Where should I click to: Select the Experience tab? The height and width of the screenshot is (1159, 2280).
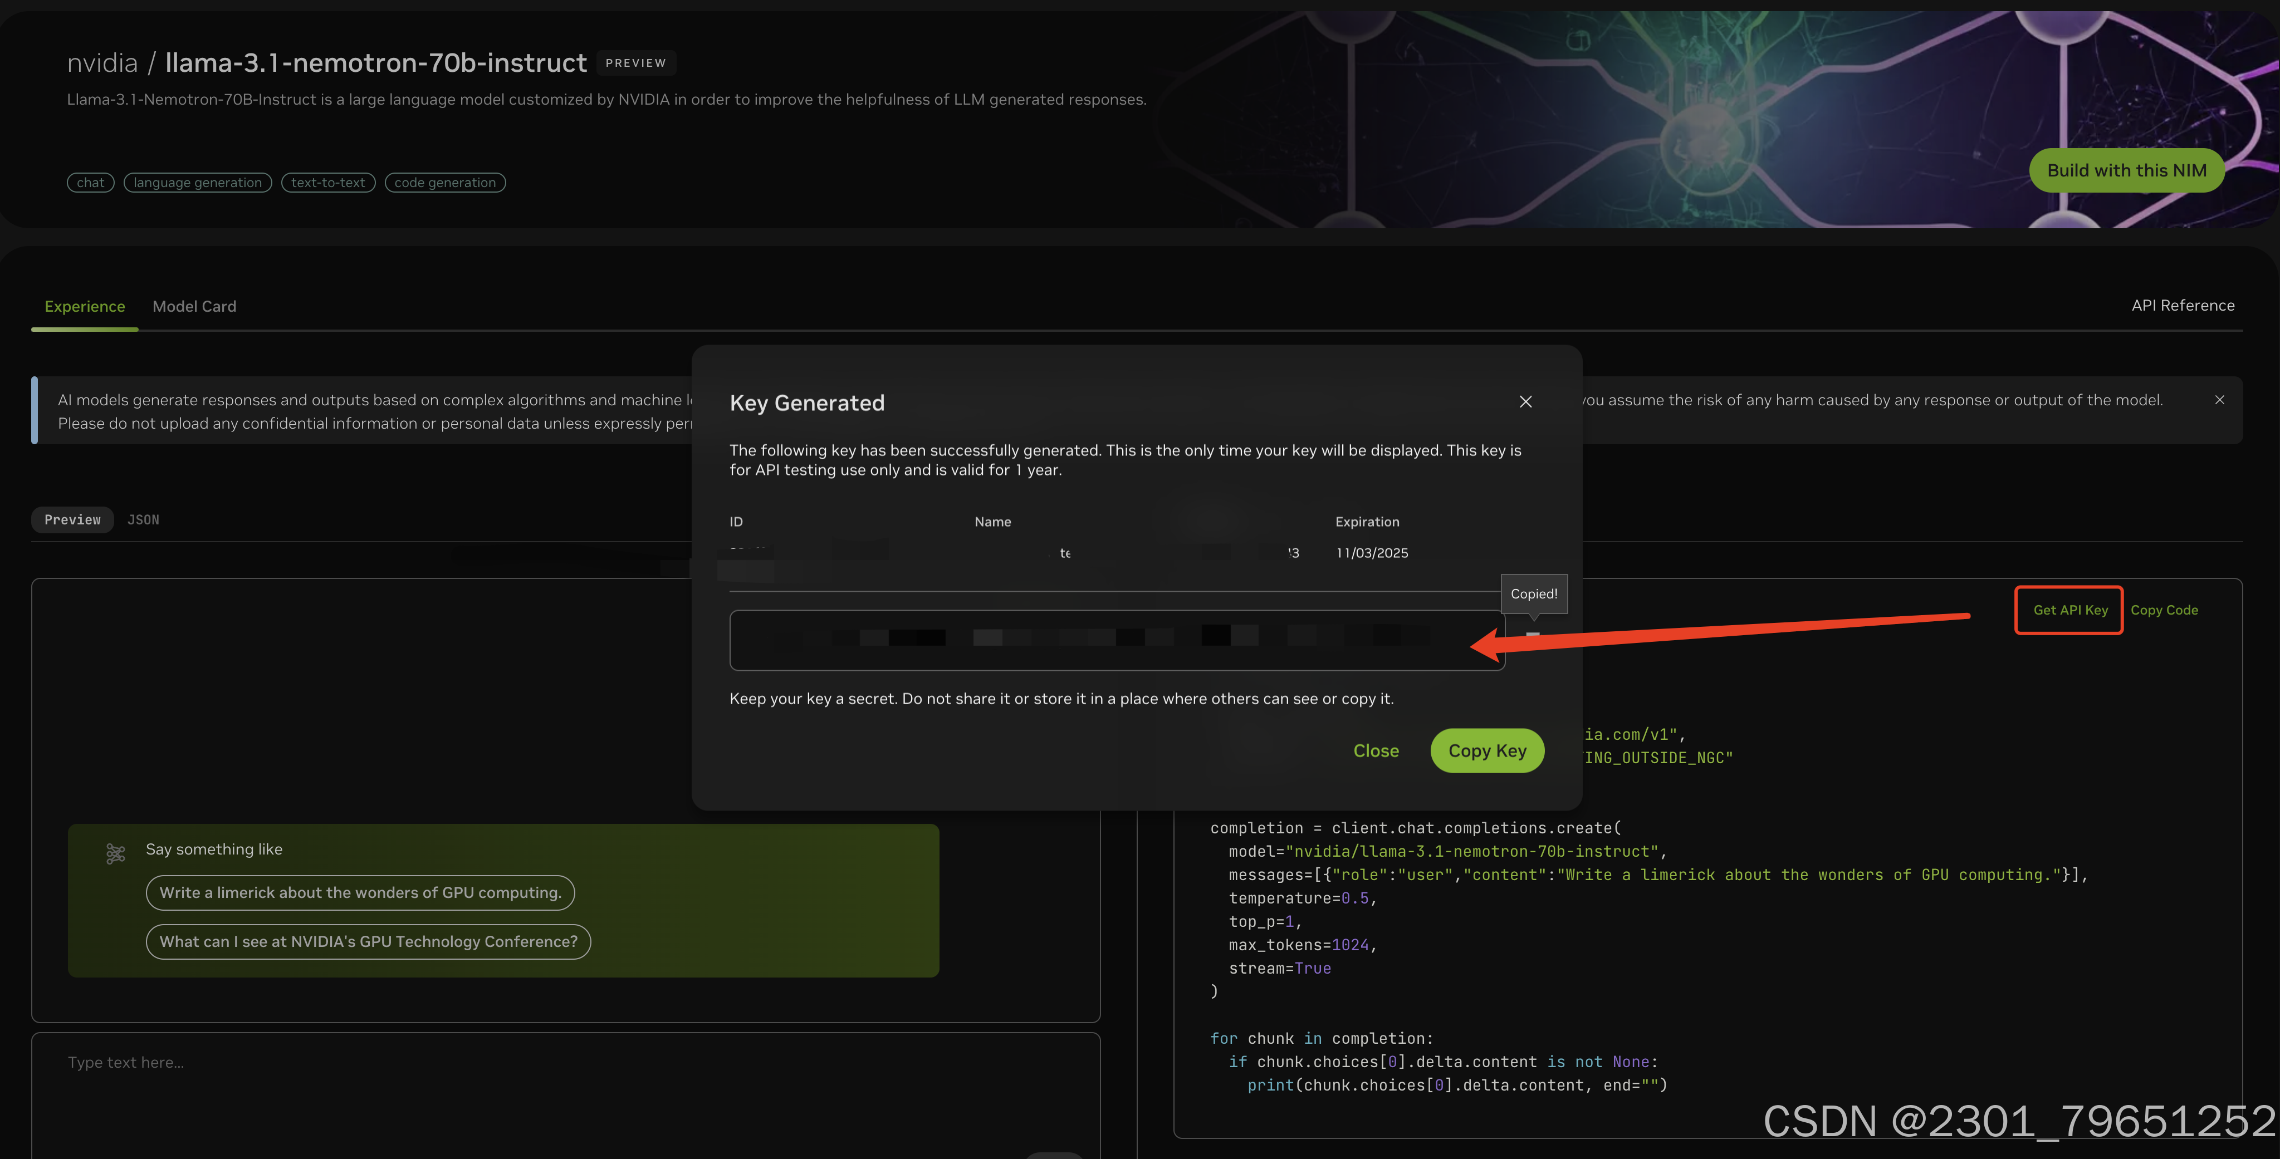click(84, 306)
